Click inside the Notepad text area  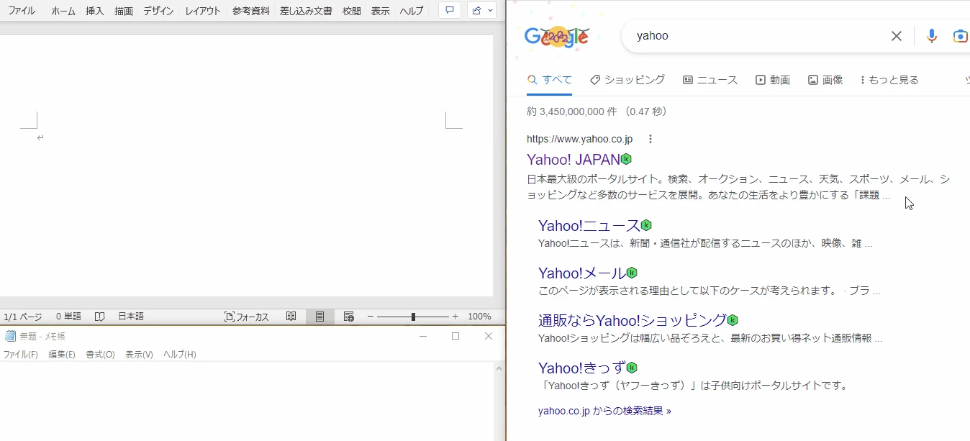point(247,401)
